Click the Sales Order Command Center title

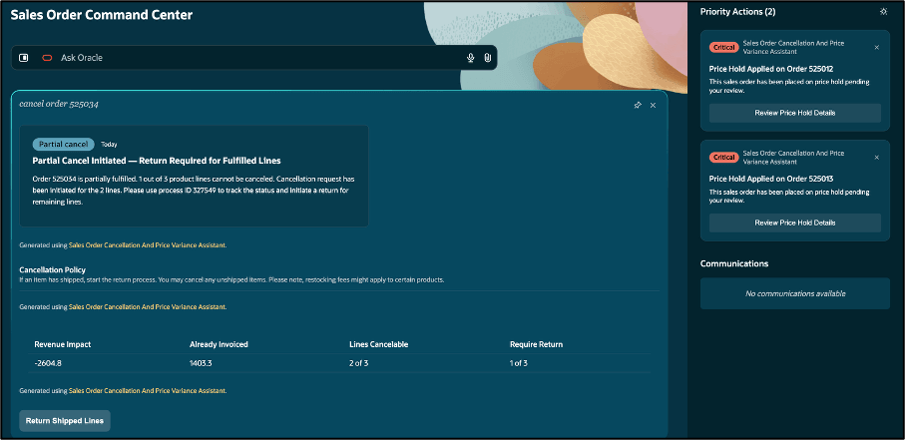tap(102, 15)
